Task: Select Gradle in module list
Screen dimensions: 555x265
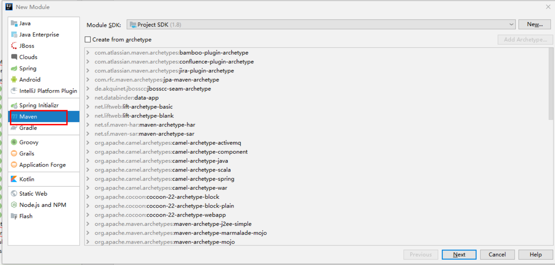Action: click(x=28, y=128)
